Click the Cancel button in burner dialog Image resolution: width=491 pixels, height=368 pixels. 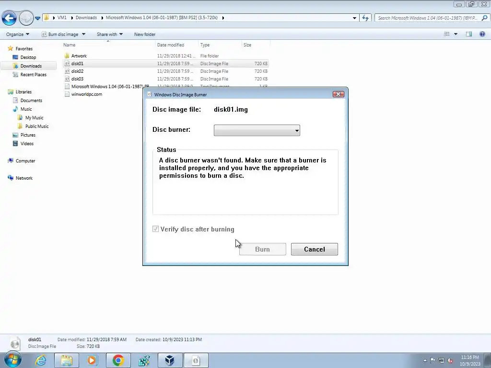click(x=315, y=249)
